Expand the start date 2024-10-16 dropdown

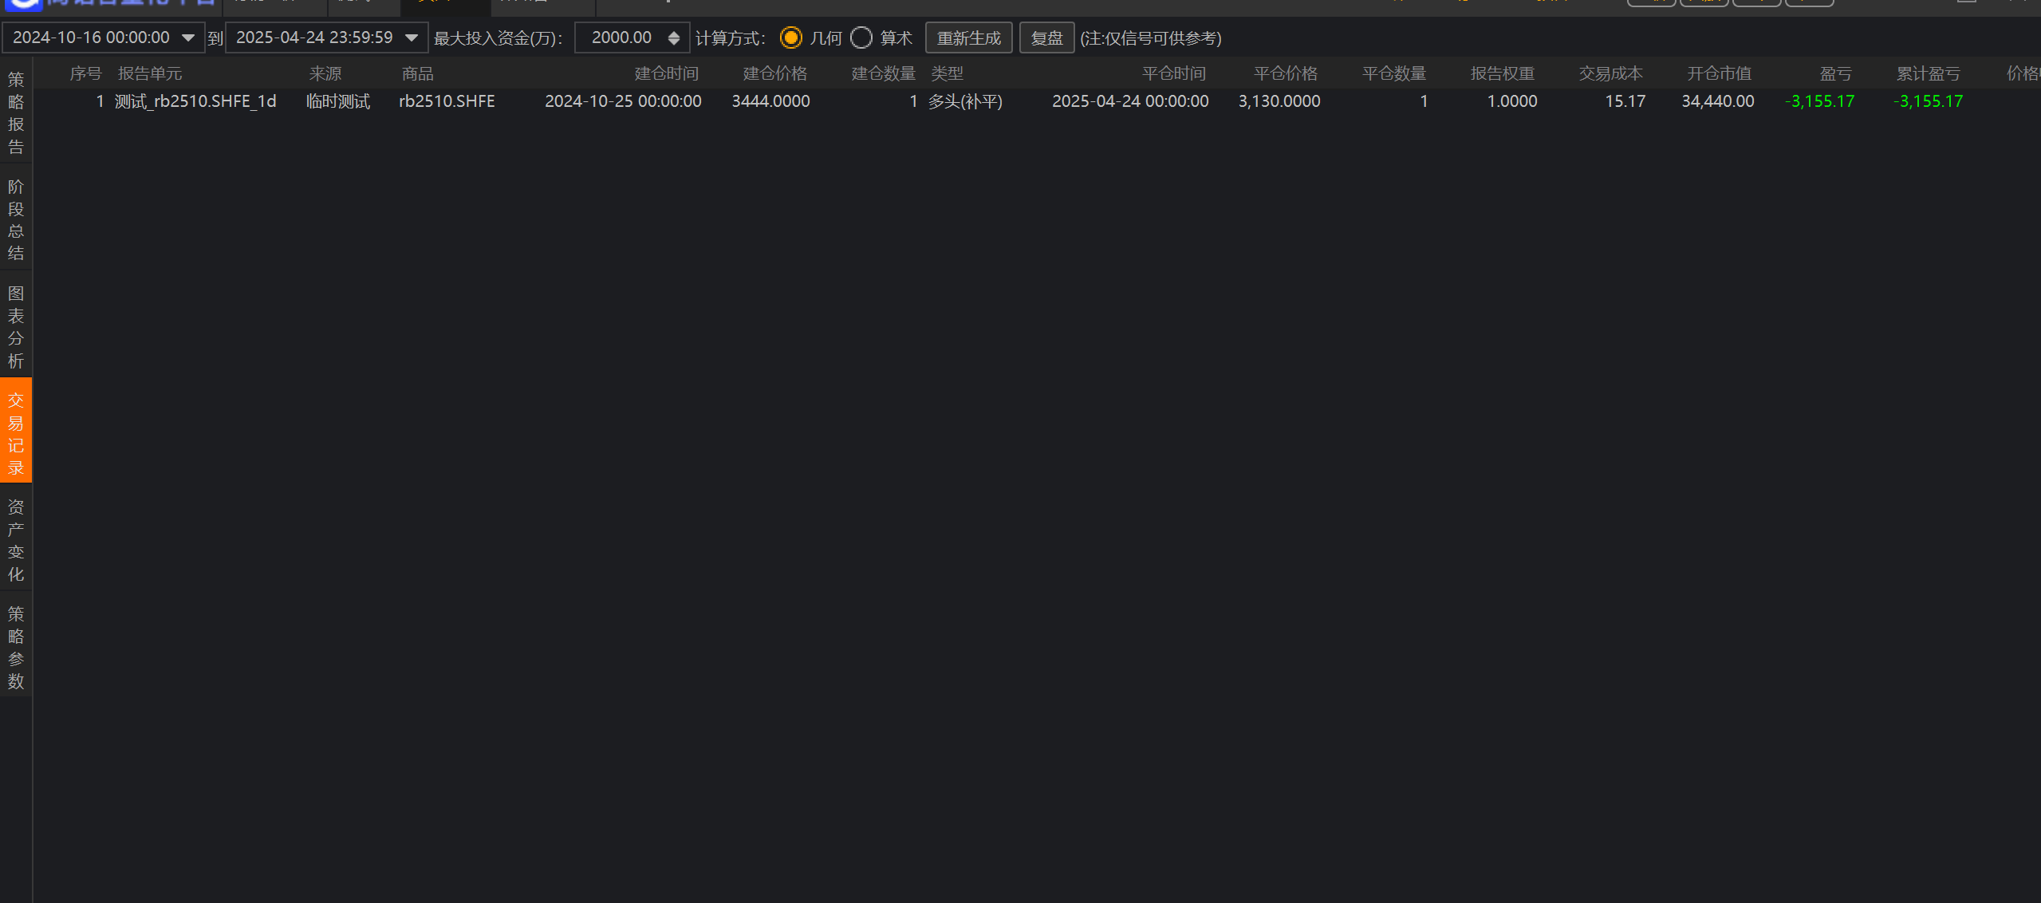(188, 37)
